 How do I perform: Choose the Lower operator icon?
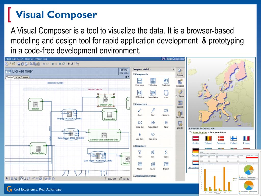pyautogui.click(x=153, y=164)
